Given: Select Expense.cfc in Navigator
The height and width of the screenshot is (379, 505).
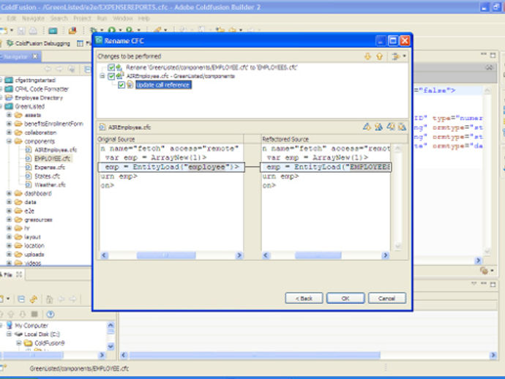Looking at the screenshot, I should [50, 167].
